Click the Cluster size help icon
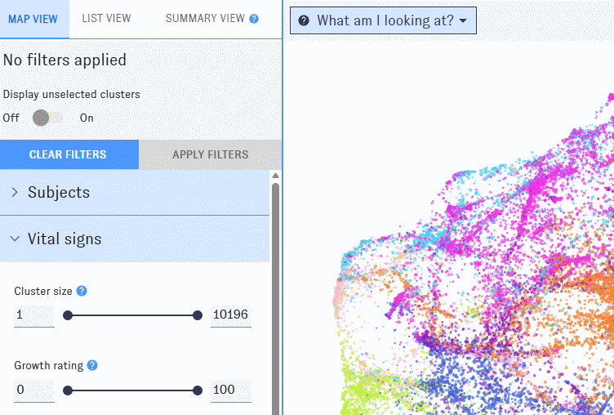Image resolution: width=614 pixels, height=415 pixels. tap(82, 291)
